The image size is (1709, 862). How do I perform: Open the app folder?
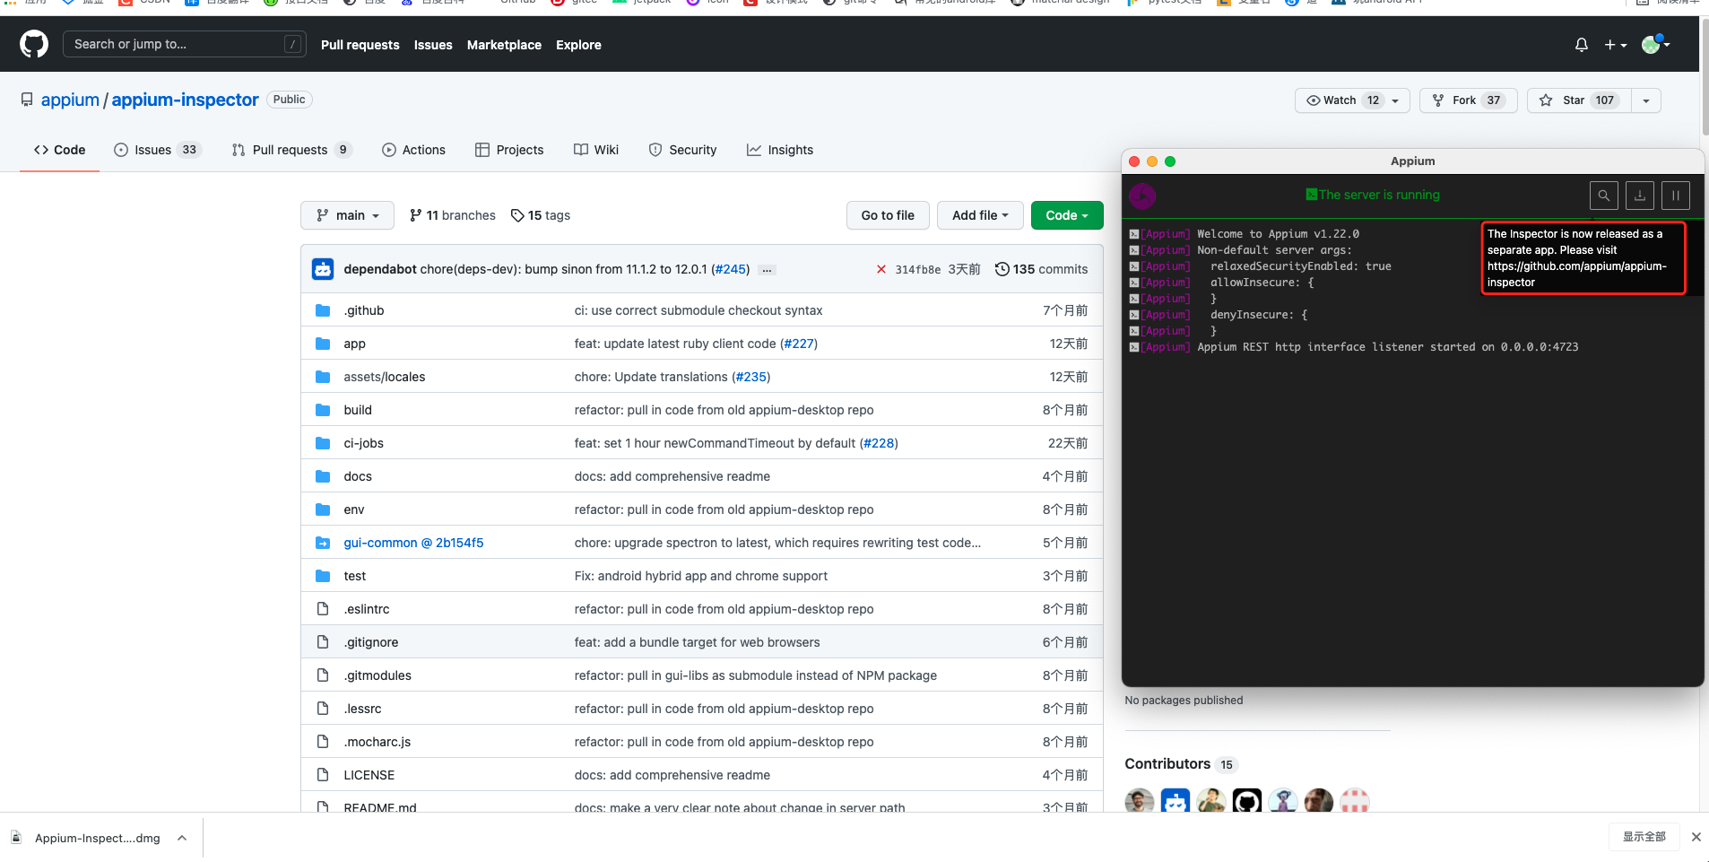click(x=354, y=344)
